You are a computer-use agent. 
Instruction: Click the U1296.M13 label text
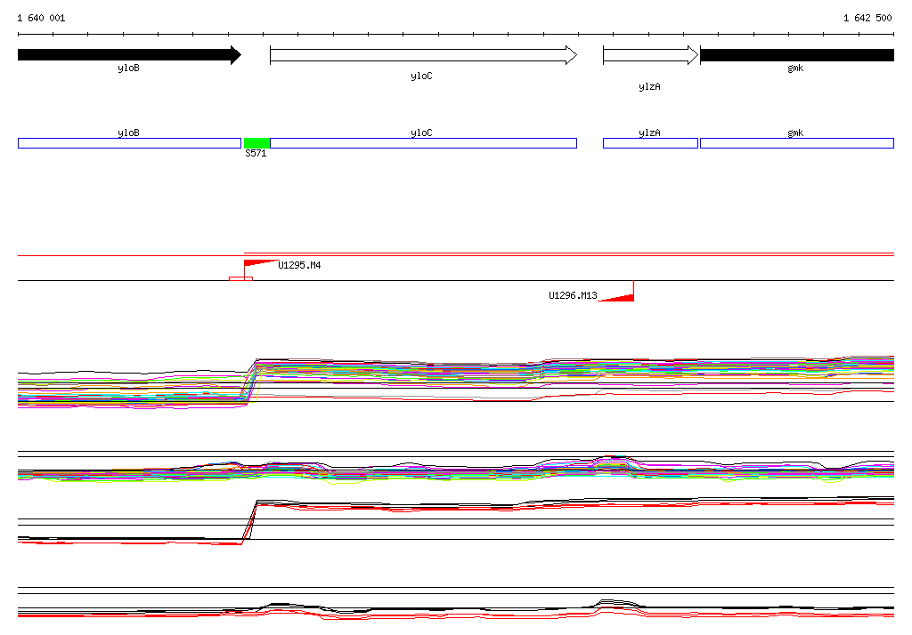pyautogui.click(x=573, y=296)
